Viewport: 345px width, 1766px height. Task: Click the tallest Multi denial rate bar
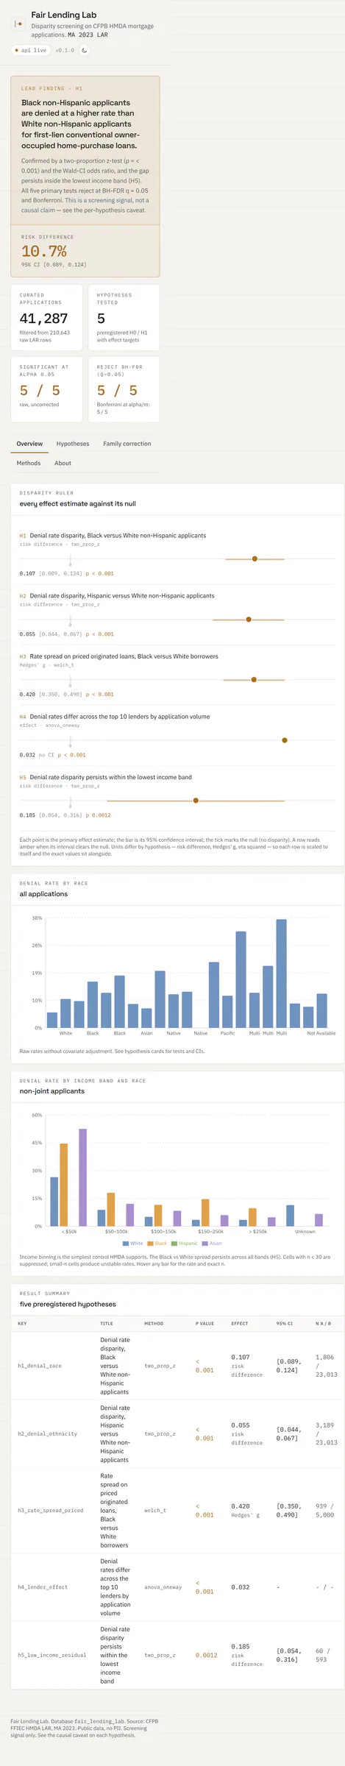(281, 974)
